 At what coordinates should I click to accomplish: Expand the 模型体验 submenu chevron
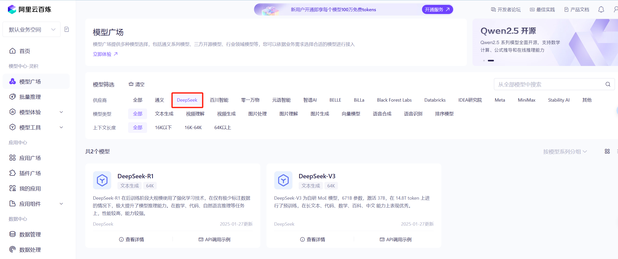point(61,112)
